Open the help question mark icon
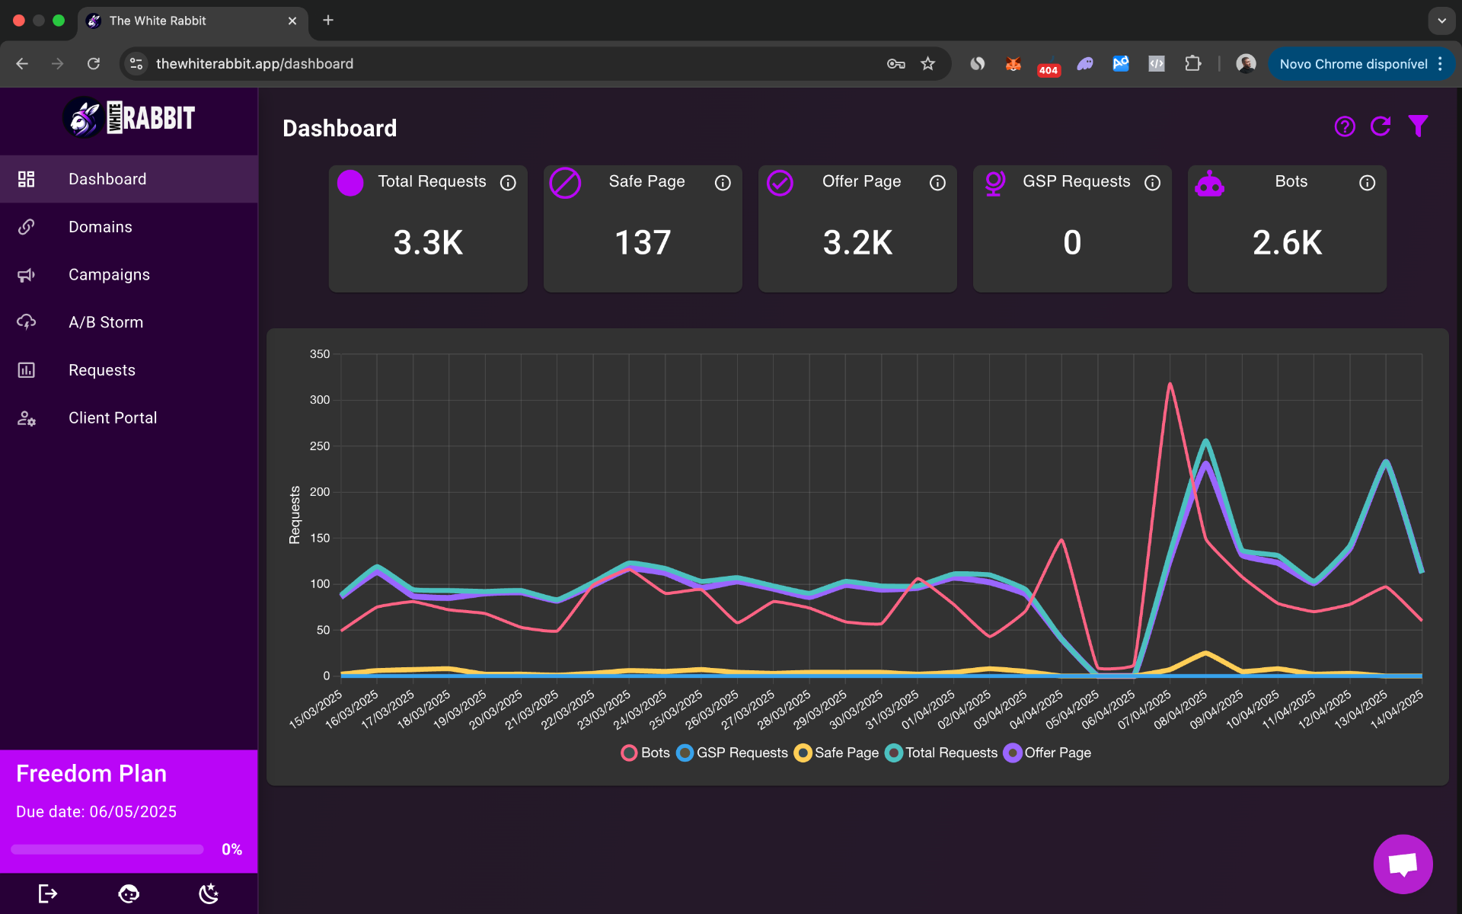The image size is (1462, 914). click(1345, 126)
